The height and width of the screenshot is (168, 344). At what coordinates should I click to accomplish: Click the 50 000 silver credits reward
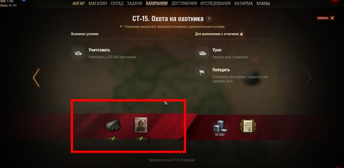[220, 128]
